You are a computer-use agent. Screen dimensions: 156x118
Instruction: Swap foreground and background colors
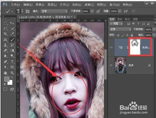point(12,77)
